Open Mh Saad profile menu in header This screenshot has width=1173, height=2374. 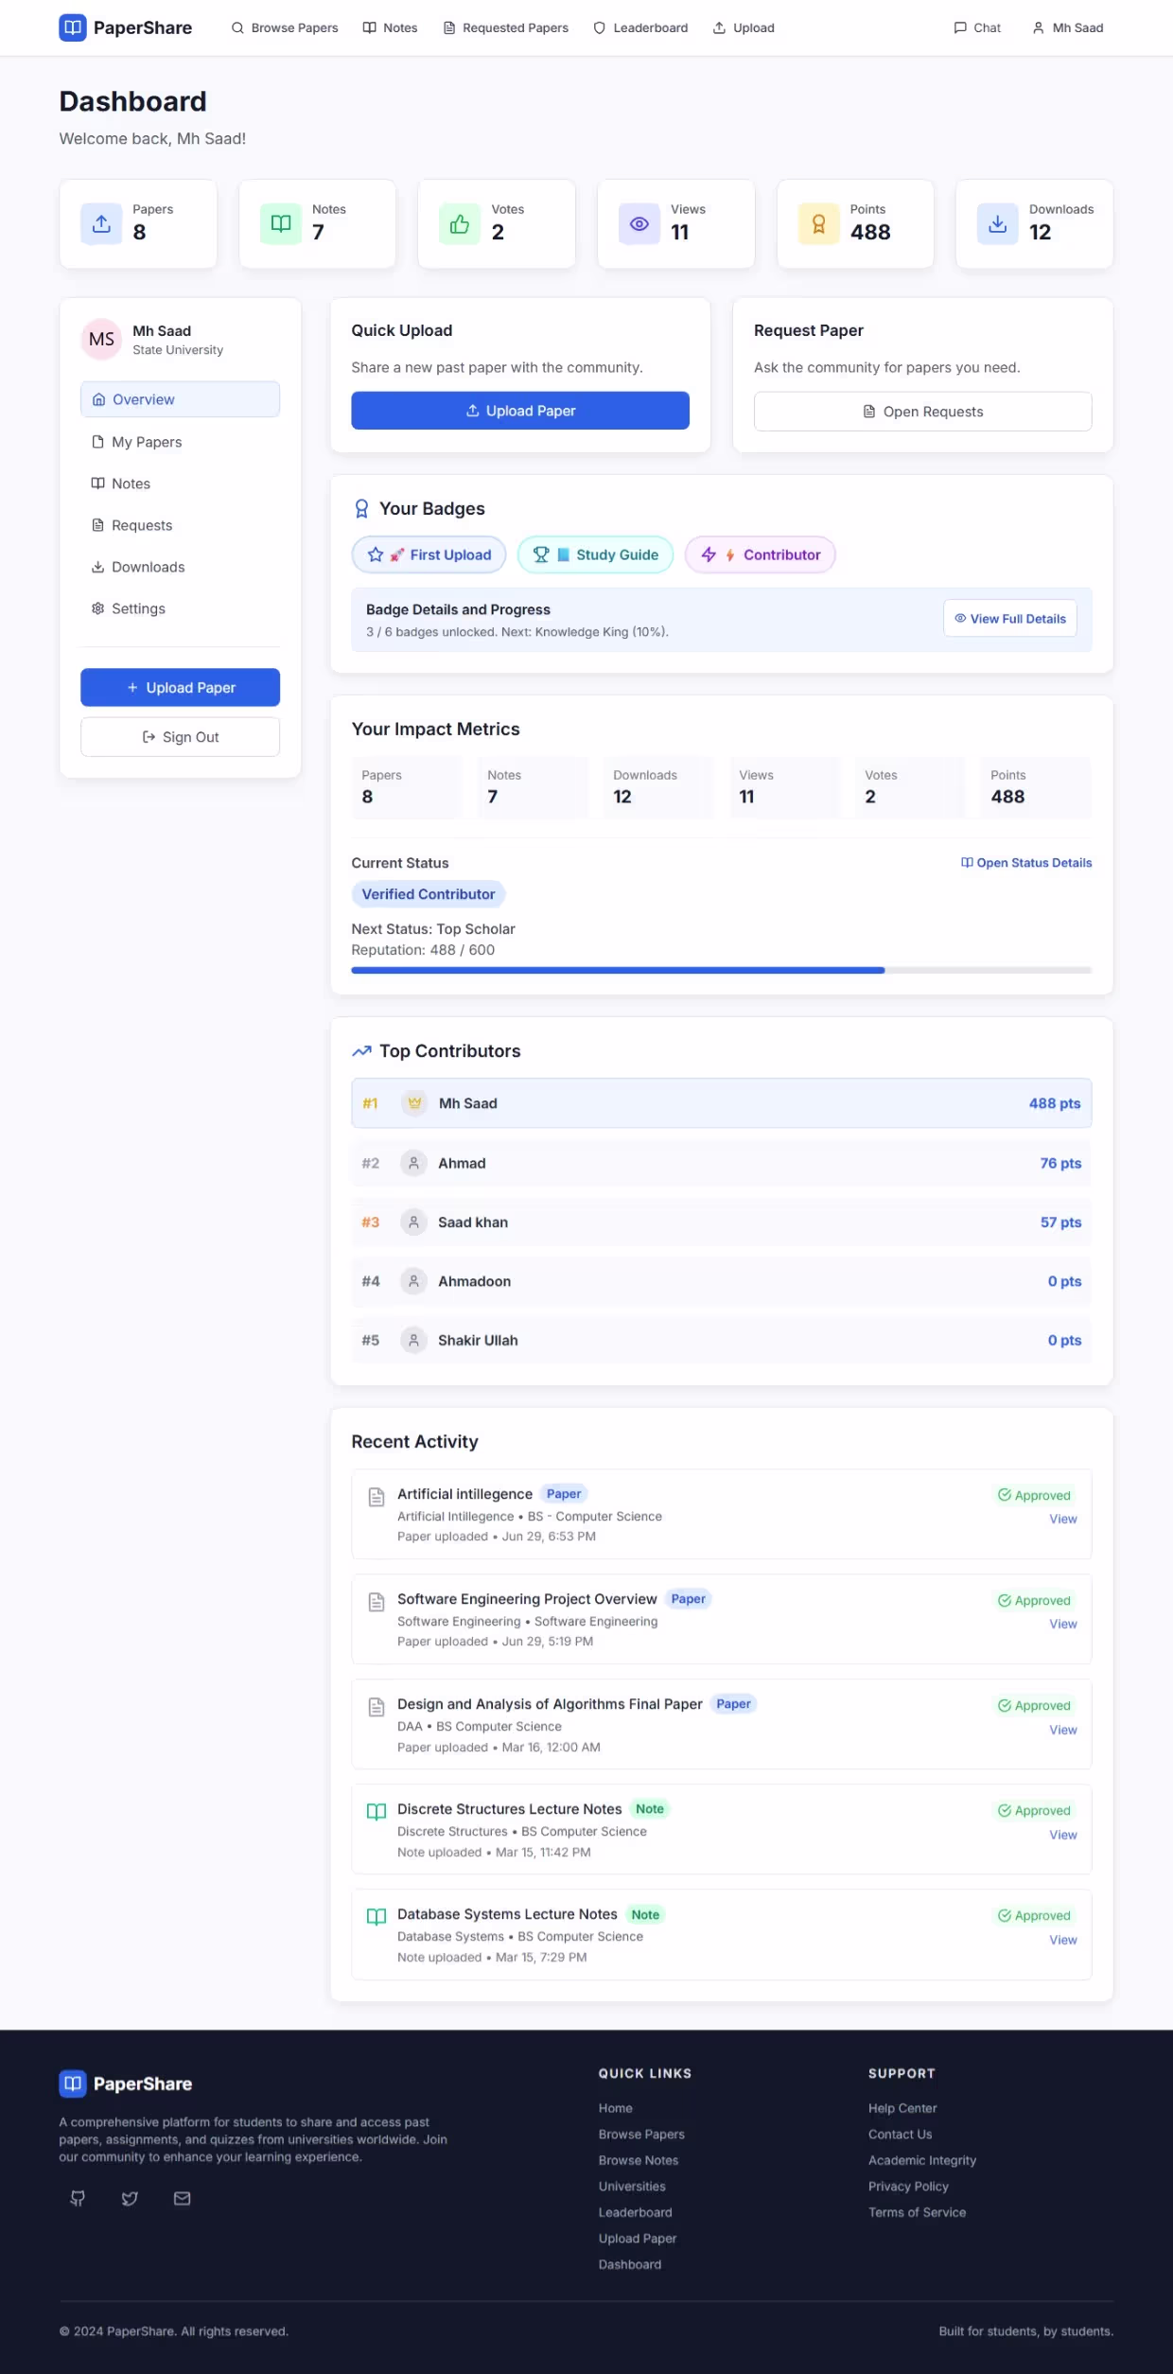click(1067, 27)
